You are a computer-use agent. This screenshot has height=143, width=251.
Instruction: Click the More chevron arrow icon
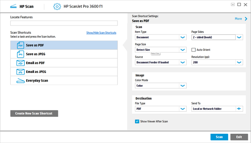tap(246, 19)
